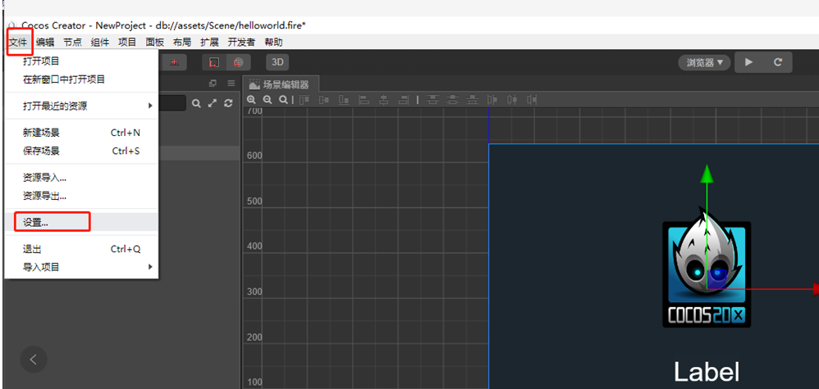Image resolution: width=819 pixels, height=389 pixels.
Task: Switch to local coordinate mode
Action: click(x=214, y=62)
